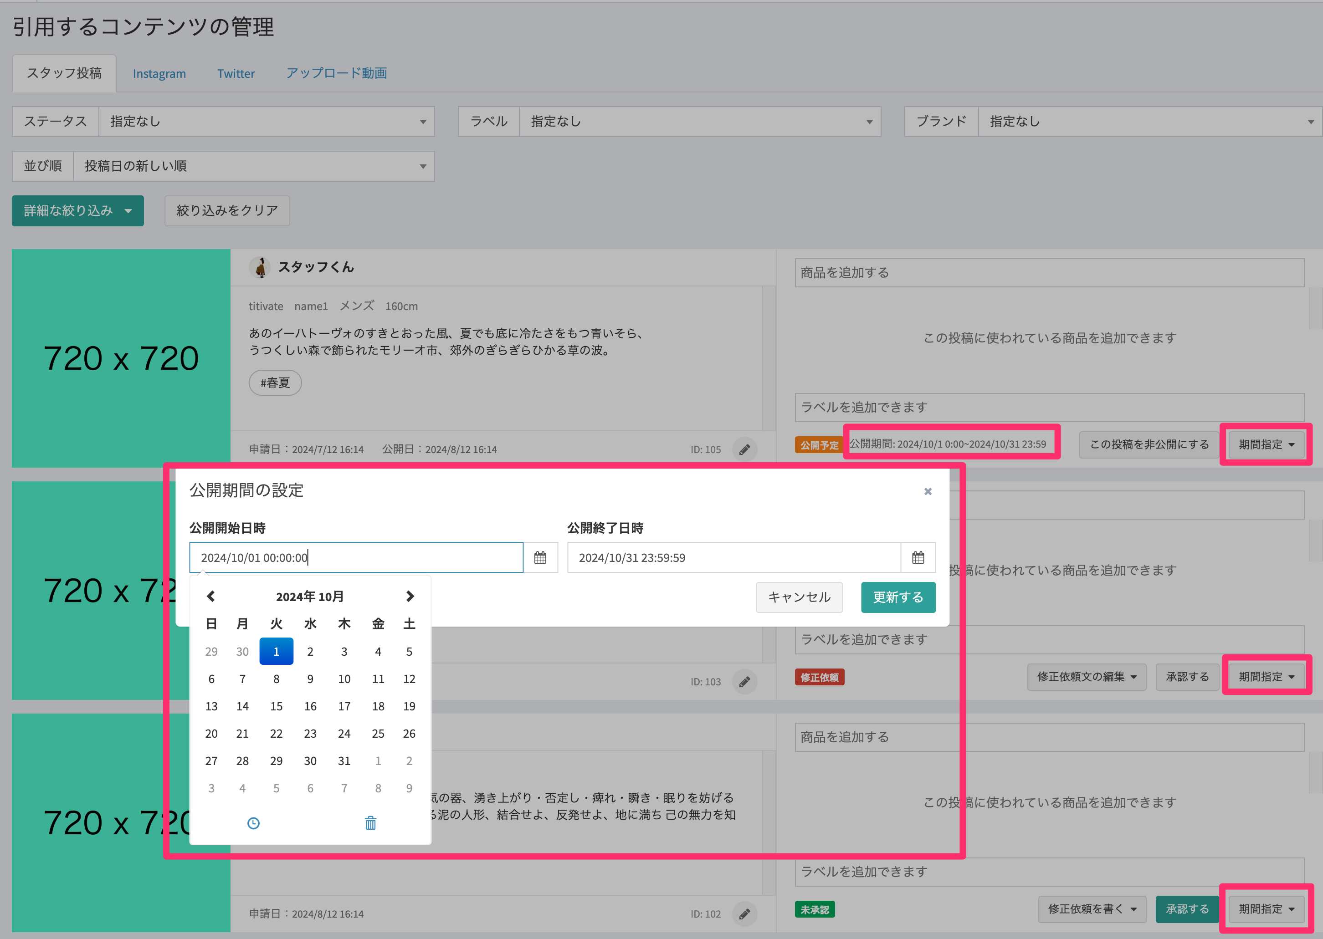Expand the ステータス dropdown
The image size is (1323, 939).
[266, 122]
